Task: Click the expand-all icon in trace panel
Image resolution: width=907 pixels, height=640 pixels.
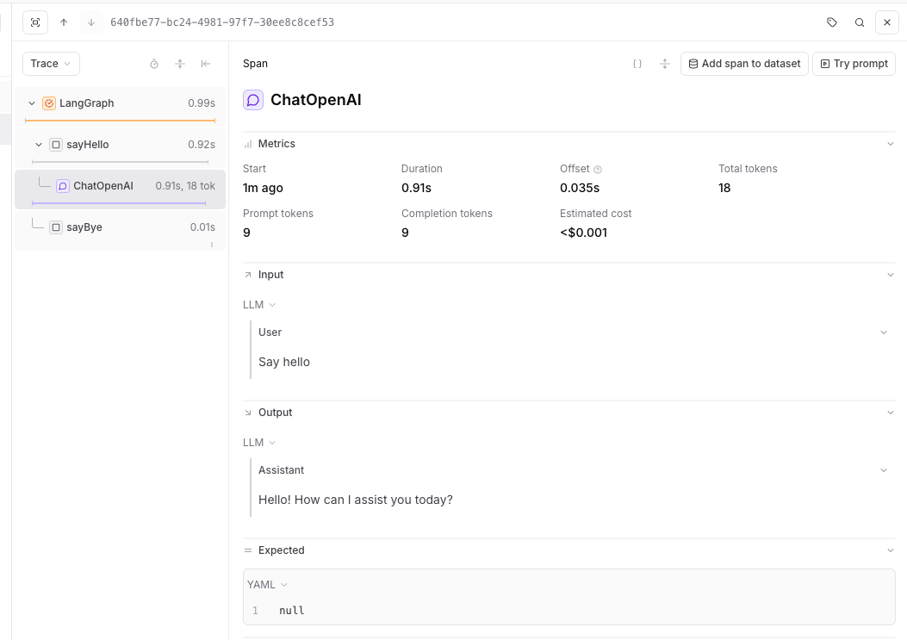Action: pos(180,64)
